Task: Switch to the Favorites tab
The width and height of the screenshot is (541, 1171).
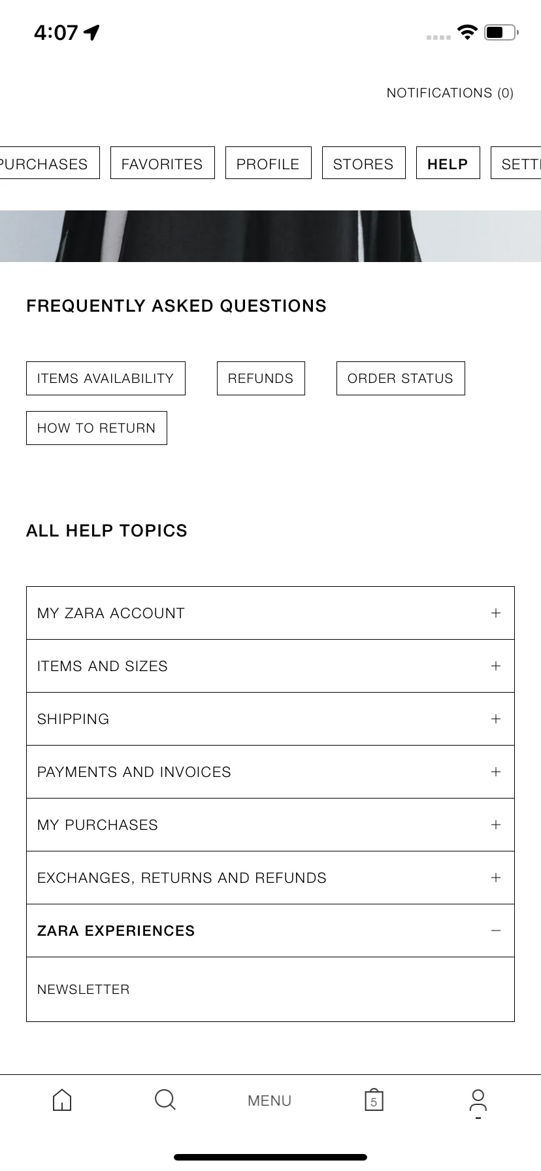Action: [162, 163]
